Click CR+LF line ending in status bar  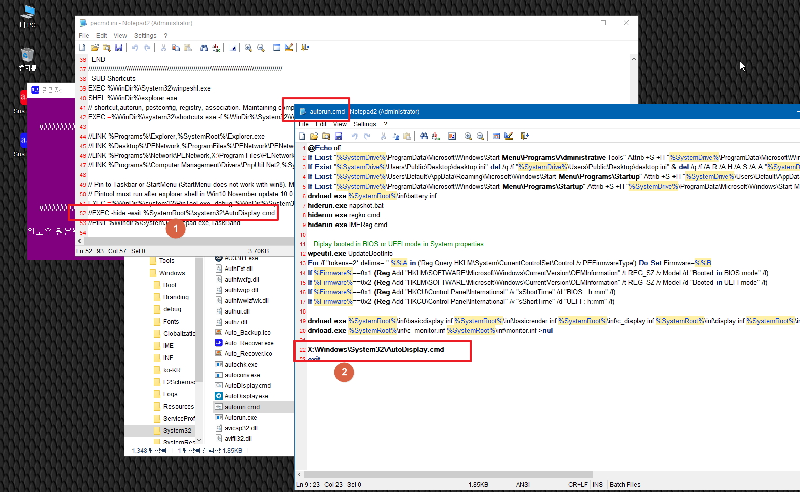[x=578, y=485]
